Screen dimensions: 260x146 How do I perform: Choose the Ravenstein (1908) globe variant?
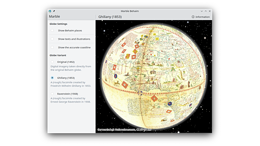tap(52, 94)
